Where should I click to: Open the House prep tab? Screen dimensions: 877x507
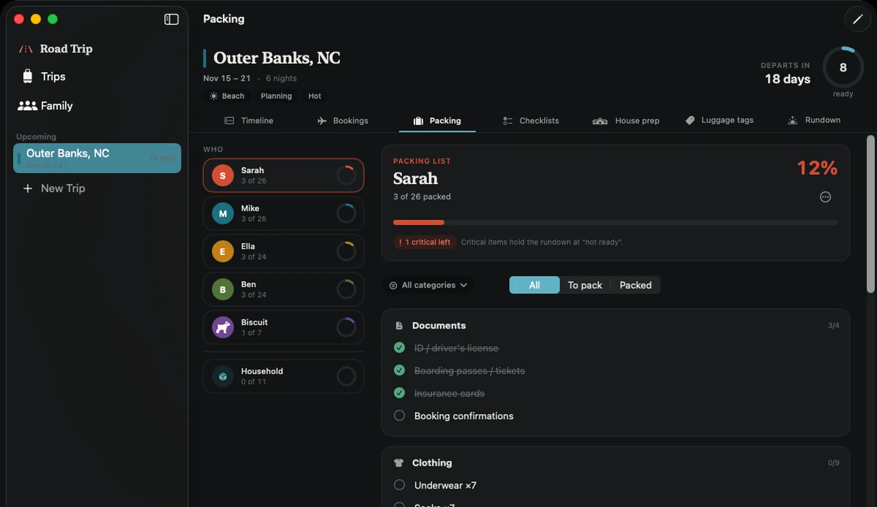[x=626, y=121]
